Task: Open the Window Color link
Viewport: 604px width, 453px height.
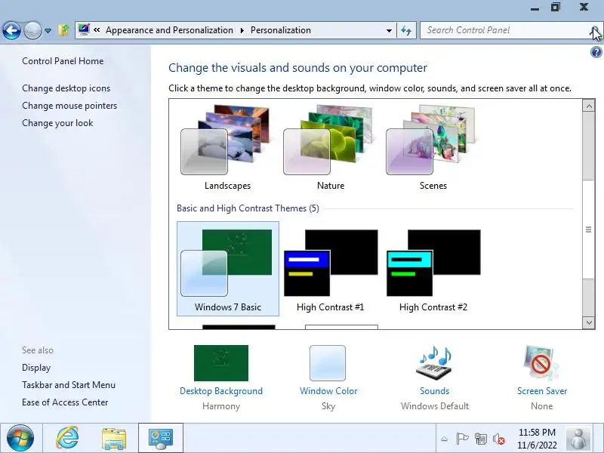Action: [x=328, y=391]
